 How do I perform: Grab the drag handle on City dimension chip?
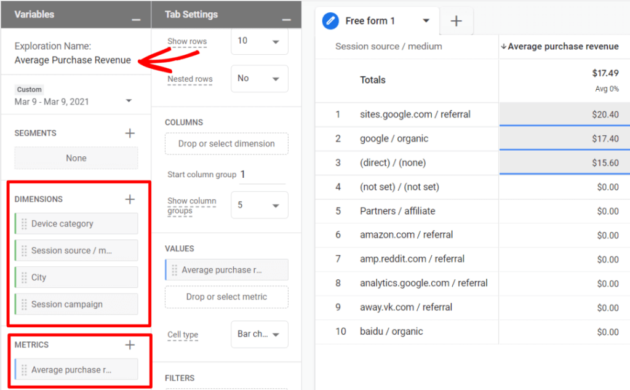[x=25, y=277]
